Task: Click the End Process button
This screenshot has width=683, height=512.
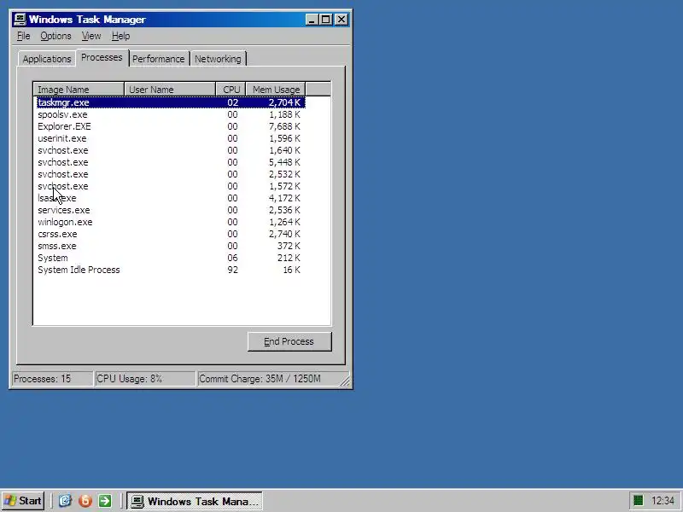Action: (289, 341)
